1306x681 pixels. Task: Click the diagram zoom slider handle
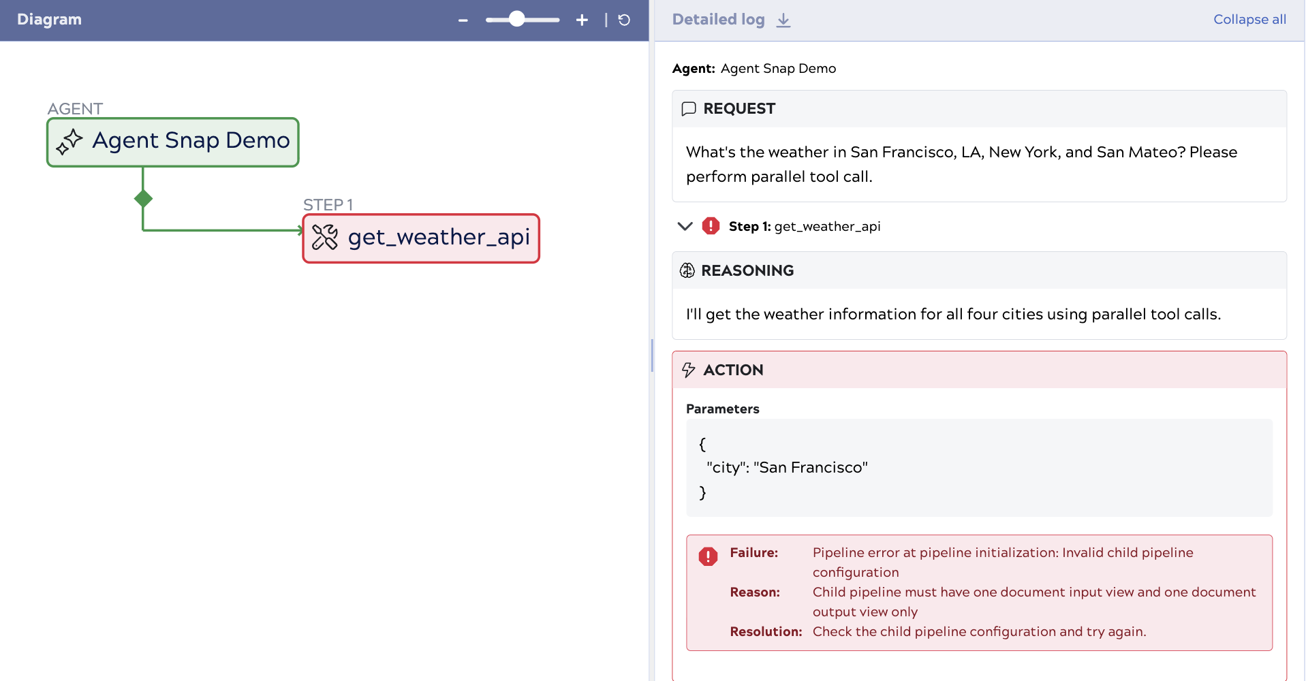click(x=517, y=19)
